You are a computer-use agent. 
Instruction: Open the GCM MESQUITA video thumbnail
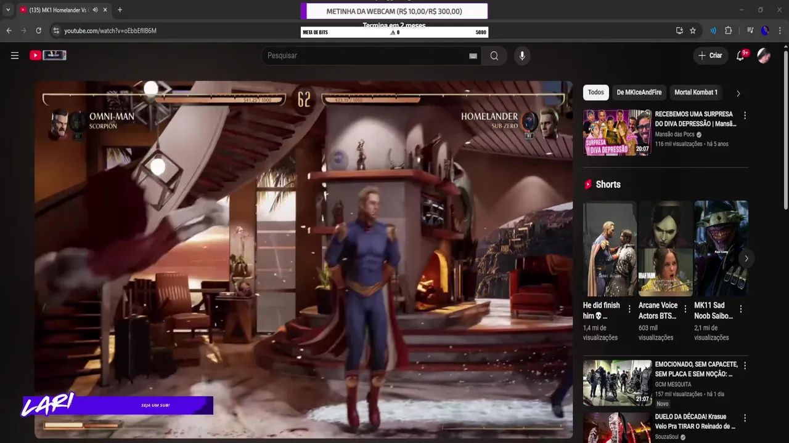click(x=617, y=383)
